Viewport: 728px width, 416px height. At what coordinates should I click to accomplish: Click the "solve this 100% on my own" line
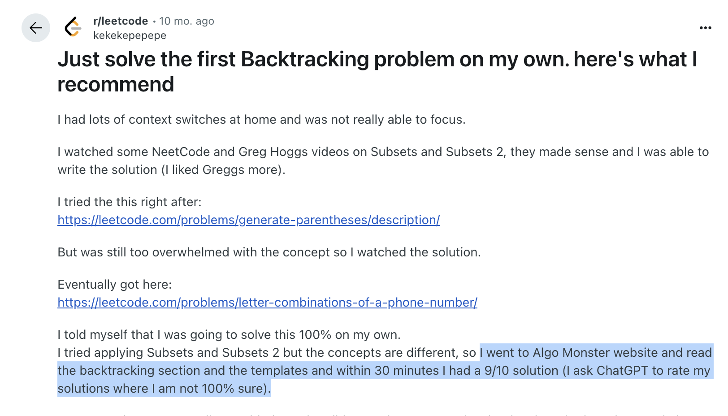click(229, 335)
